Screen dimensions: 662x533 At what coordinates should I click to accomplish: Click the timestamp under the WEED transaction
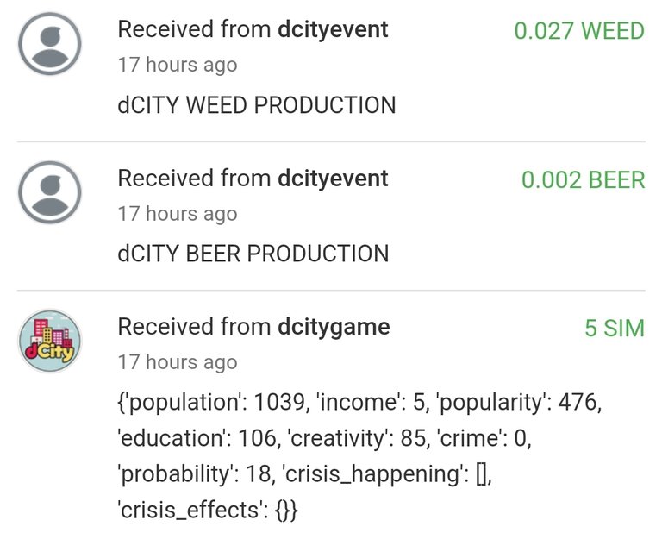pyautogui.click(x=178, y=65)
